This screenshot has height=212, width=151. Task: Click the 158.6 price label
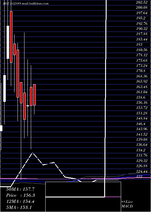click(141, 97)
